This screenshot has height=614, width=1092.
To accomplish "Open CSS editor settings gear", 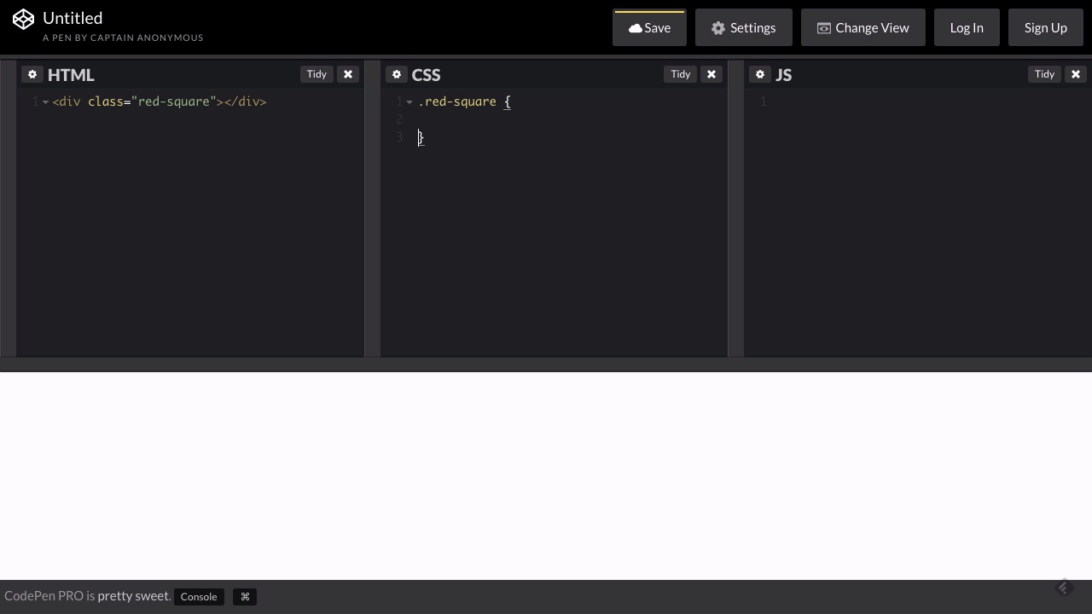I will click(x=397, y=74).
